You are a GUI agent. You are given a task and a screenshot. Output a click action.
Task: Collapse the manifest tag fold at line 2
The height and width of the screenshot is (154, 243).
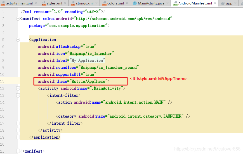click(18, 19)
